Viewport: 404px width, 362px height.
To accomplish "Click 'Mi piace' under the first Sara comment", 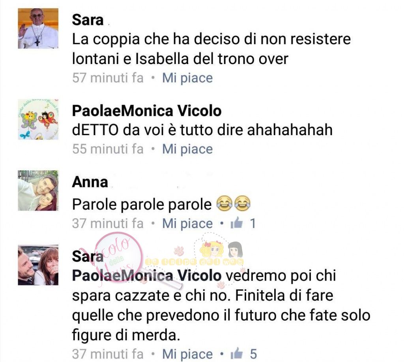I will coord(187,78).
